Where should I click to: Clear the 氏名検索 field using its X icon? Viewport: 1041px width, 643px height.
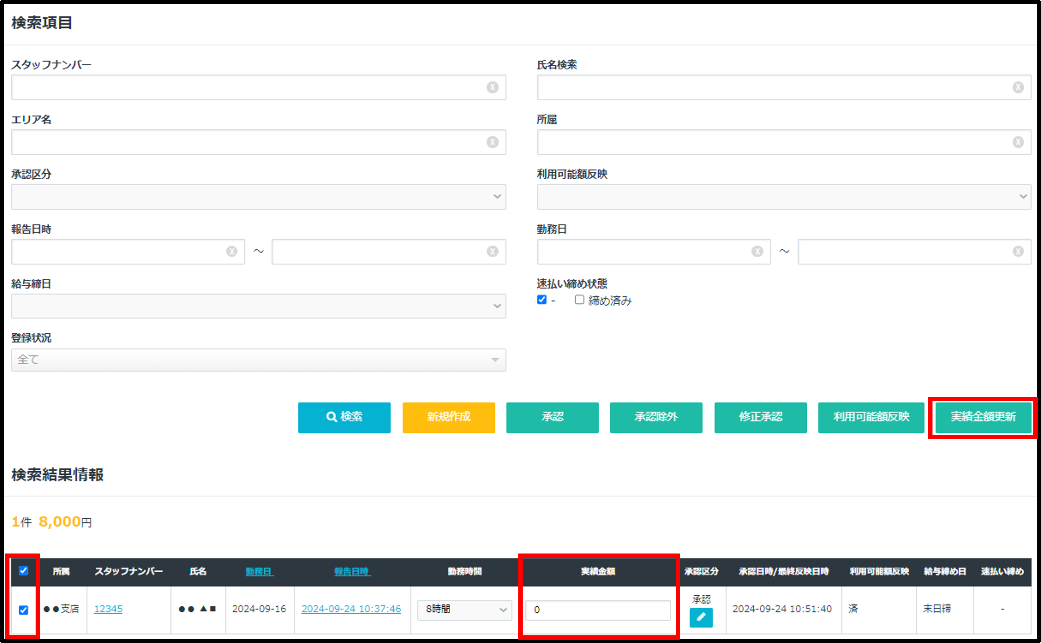tap(1017, 87)
